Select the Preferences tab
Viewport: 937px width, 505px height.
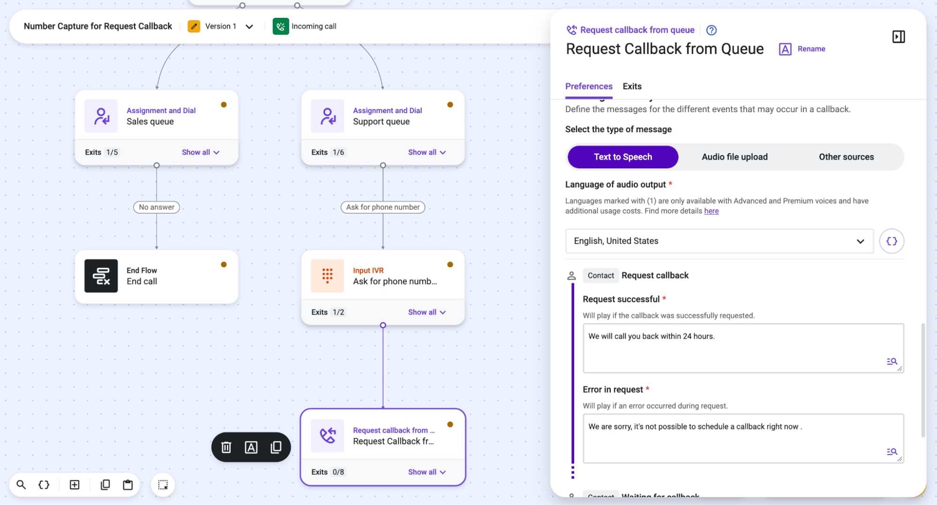pos(589,86)
